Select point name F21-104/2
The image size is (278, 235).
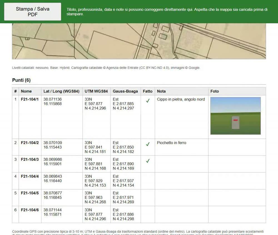[30, 143]
